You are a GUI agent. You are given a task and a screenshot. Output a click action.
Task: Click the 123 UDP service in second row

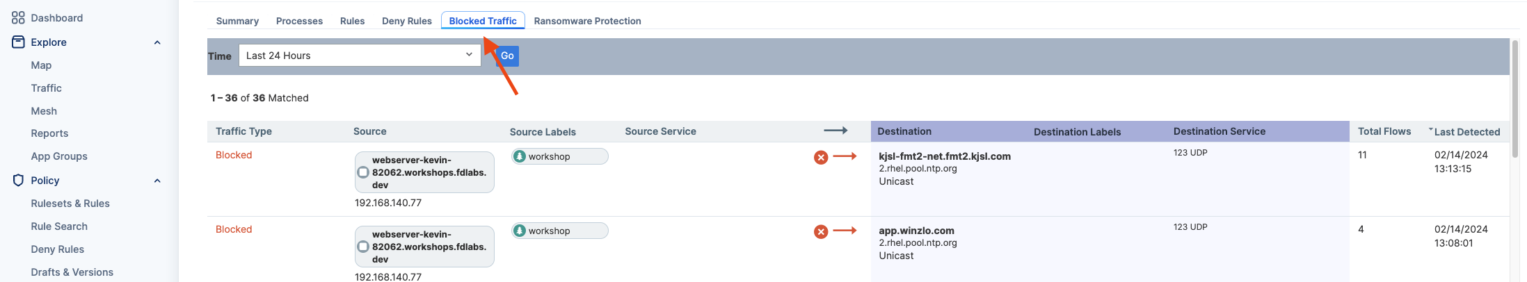[x=1190, y=227]
